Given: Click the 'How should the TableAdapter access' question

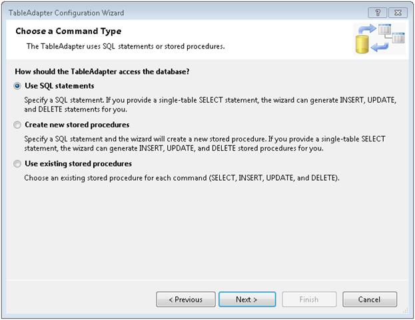Looking at the screenshot, I should coord(99,71).
